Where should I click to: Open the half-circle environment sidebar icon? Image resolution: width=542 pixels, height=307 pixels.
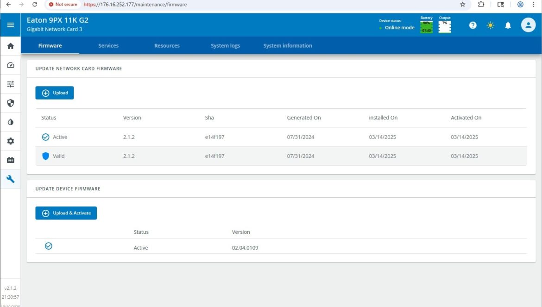tap(10, 122)
